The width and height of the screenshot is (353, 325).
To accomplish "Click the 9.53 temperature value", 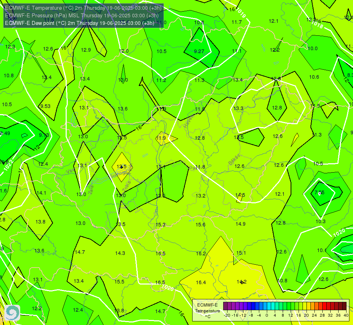I will click(45, 106).
